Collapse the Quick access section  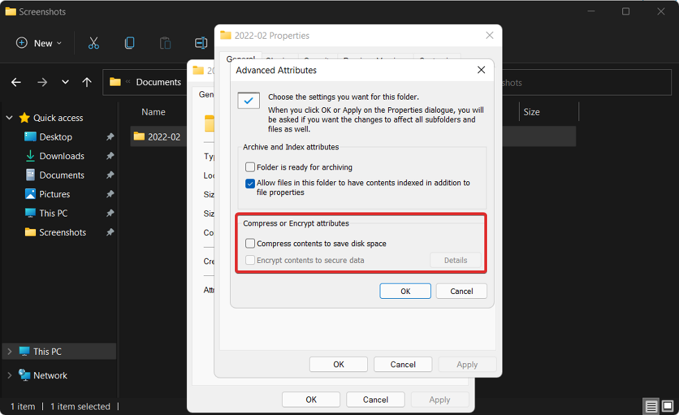(10, 118)
